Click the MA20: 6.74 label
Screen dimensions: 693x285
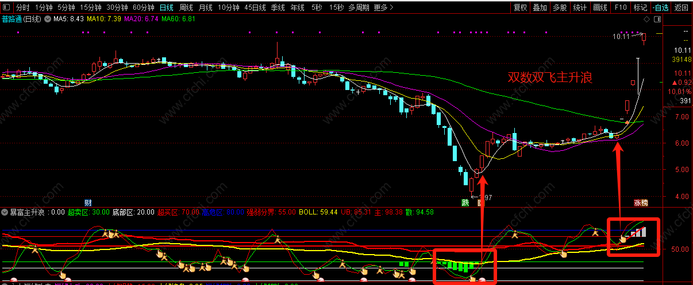coord(141,19)
